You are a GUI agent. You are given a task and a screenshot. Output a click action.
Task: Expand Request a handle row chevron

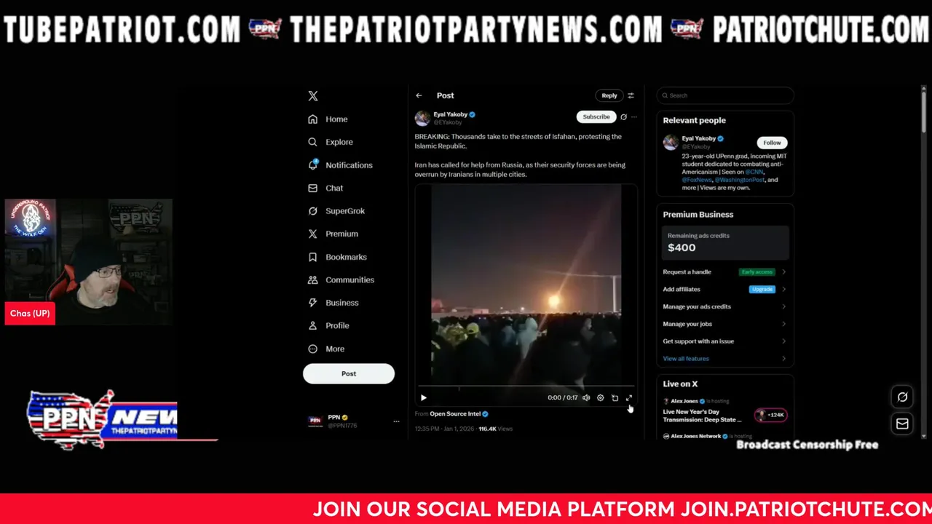point(783,272)
